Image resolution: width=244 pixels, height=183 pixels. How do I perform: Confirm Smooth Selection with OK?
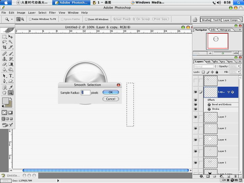(111, 92)
